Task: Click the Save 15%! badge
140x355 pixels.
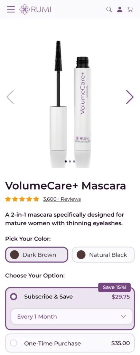Action: pyautogui.click(x=114, y=287)
